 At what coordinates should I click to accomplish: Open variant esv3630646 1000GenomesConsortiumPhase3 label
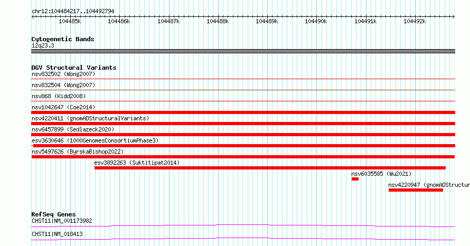pos(95,140)
